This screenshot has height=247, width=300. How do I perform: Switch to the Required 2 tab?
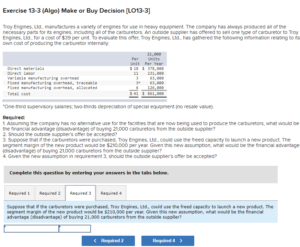click(x=50, y=193)
